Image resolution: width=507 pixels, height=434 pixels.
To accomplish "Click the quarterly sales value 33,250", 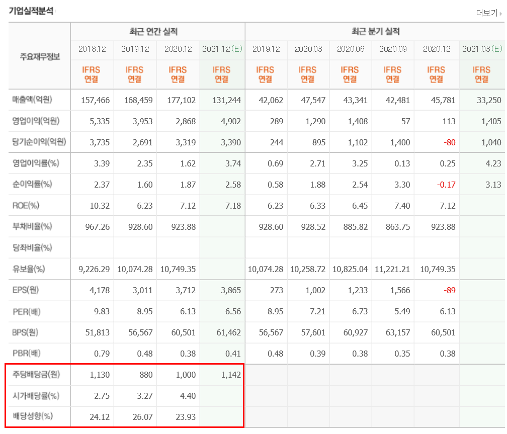I will pyautogui.click(x=489, y=100).
